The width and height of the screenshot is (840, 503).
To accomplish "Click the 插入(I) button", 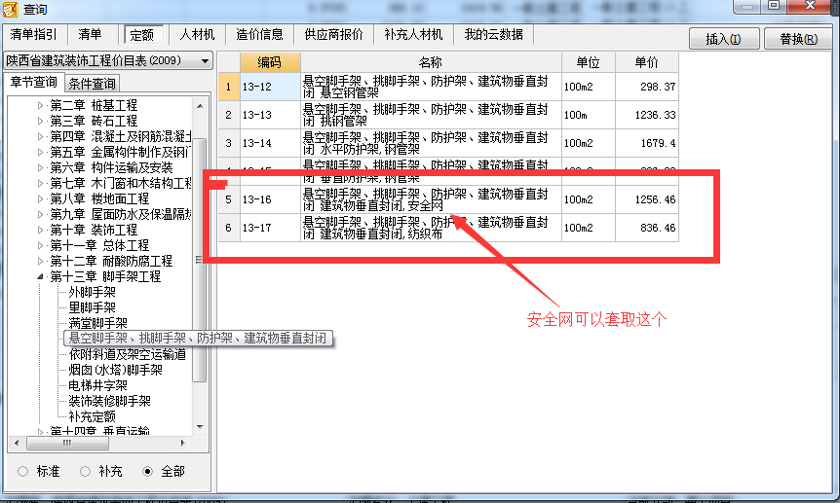I will (724, 39).
